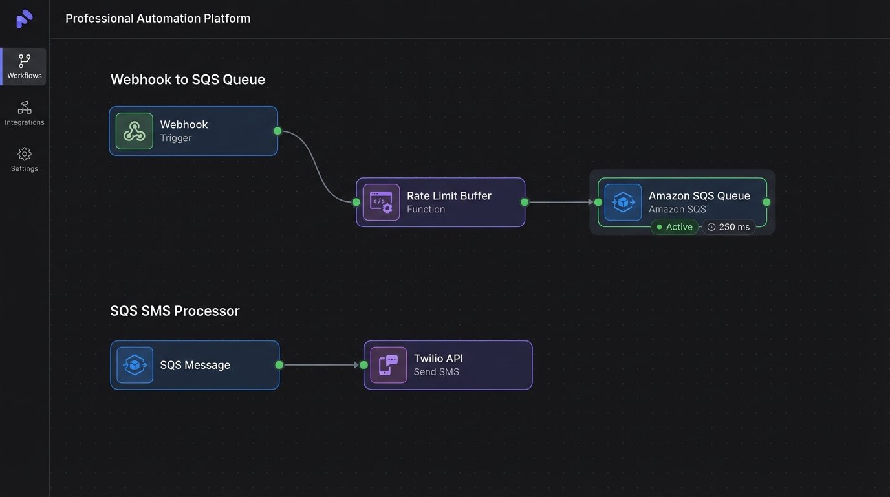Click the green output port on the Webhook node
Screen dimensions: 890x497
pos(277,130)
